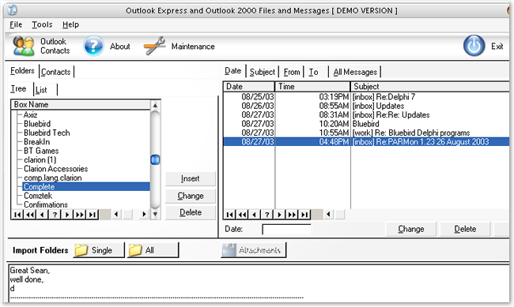Click the About question mark icon
This screenshot has height=307, width=514.
point(93,46)
